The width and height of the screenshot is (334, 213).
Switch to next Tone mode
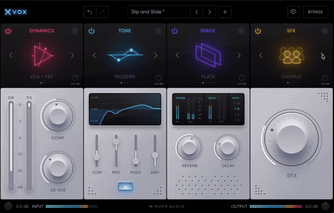tap(155, 55)
